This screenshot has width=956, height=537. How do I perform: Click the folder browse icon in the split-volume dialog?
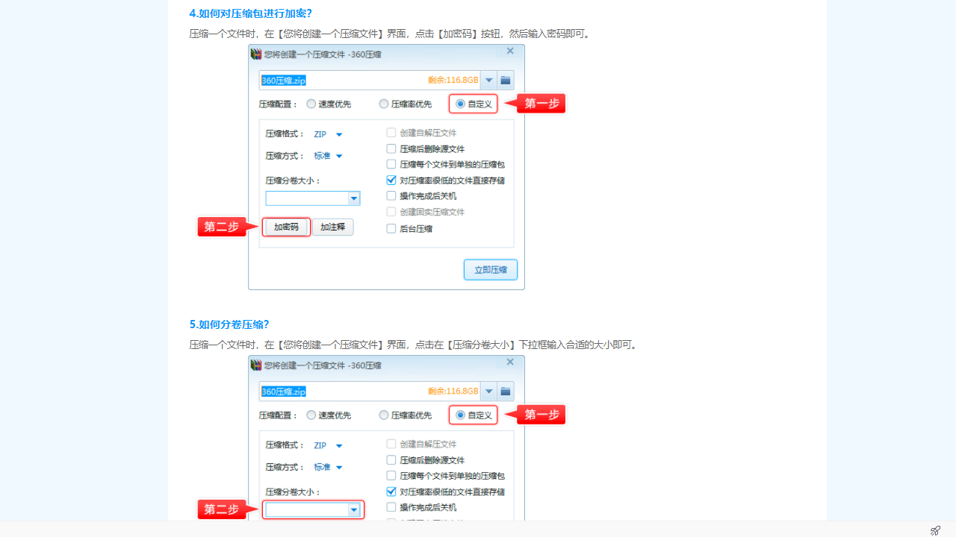(x=505, y=391)
